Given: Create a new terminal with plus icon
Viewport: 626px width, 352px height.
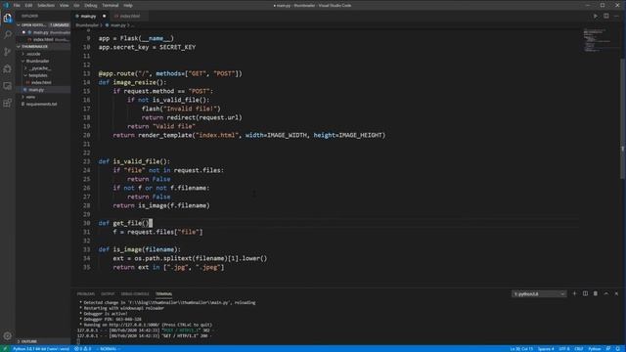Looking at the screenshot, I should (574, 293).
